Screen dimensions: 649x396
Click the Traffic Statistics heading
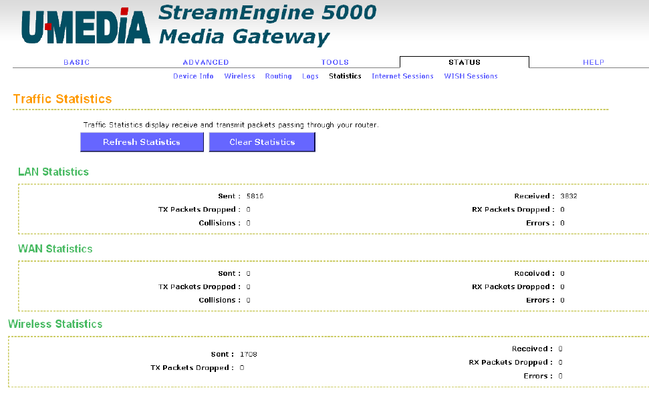(63, 100)
